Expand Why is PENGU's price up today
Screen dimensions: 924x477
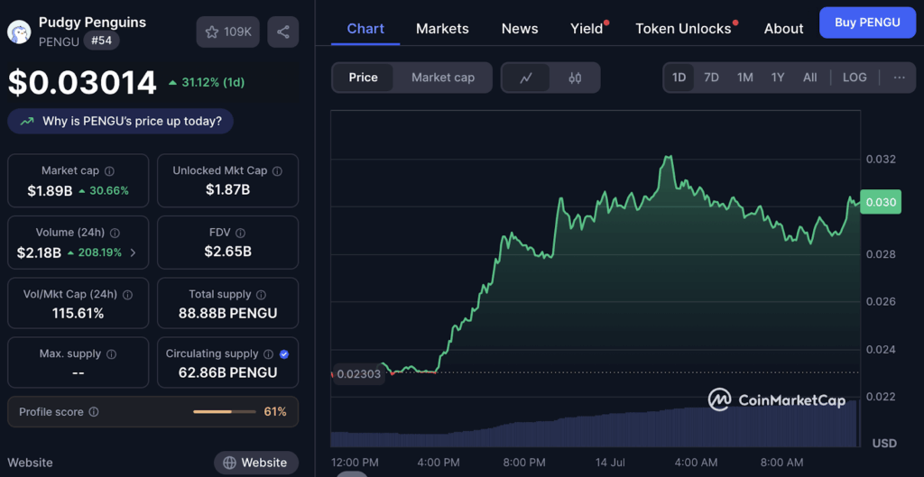point(120,121)
